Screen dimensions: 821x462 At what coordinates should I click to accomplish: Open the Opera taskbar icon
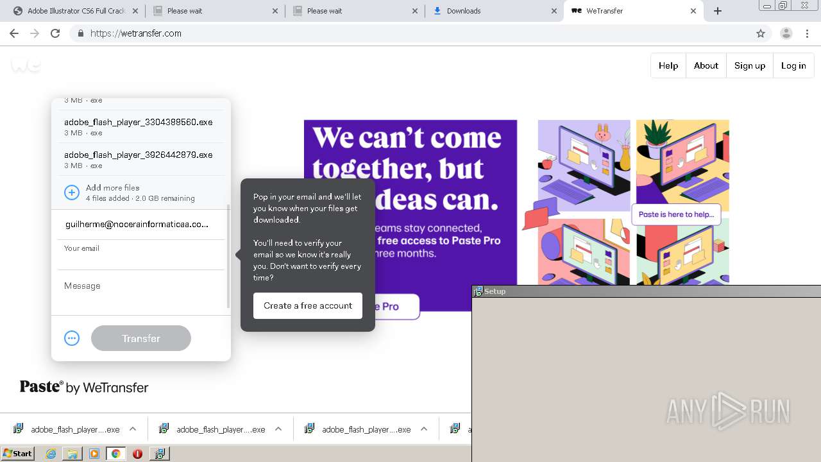137,454
